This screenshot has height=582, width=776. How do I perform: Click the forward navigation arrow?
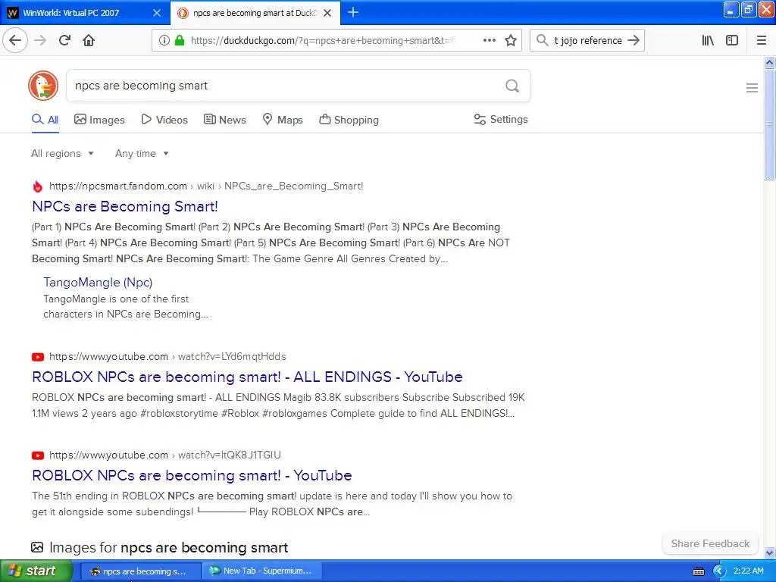coord(41,40)
